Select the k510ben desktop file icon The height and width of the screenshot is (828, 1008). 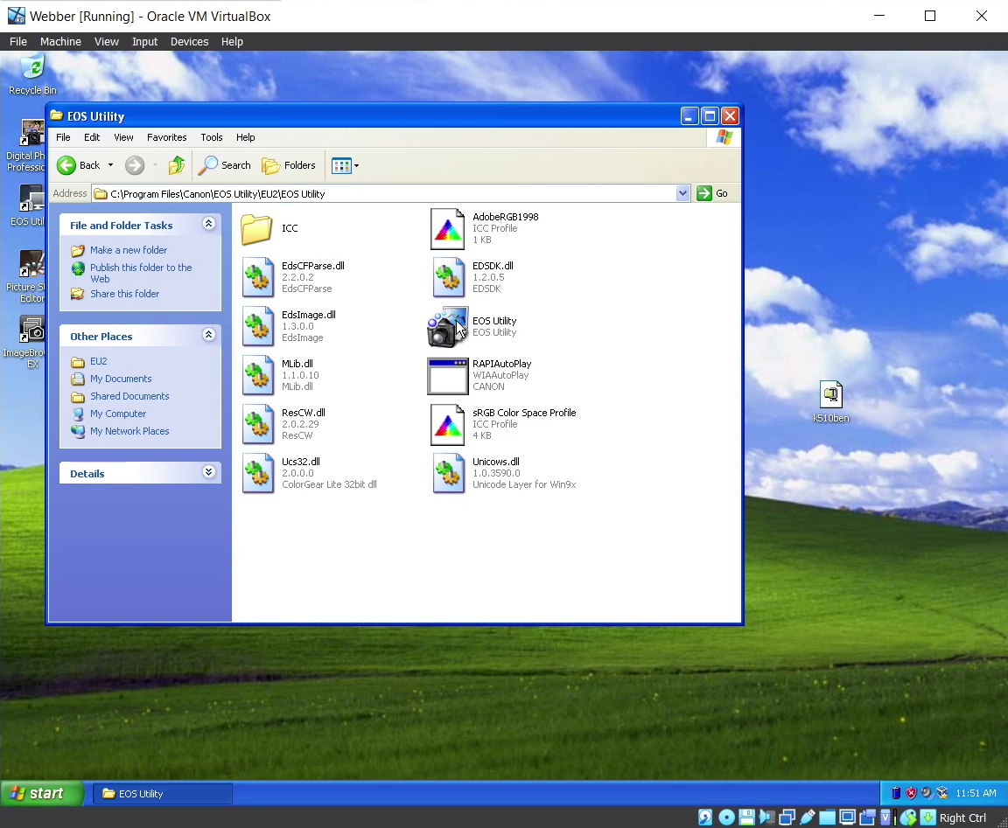(830, 395)
